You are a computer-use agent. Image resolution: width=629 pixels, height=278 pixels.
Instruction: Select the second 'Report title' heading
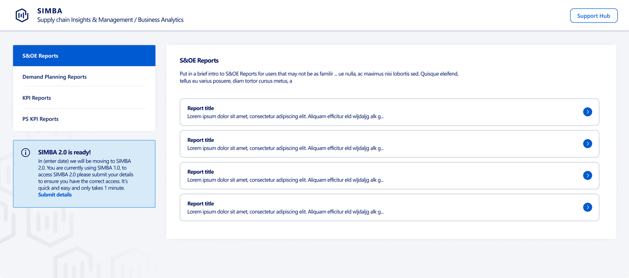pyautogui.click(x=200, y=140)
